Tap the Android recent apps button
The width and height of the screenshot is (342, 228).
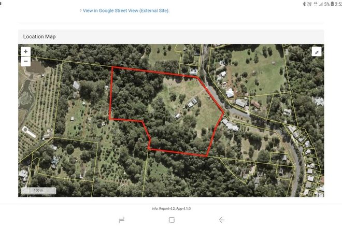point(122,220)
